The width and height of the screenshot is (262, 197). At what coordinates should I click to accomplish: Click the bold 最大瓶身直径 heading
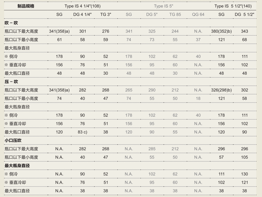(17, 165)
